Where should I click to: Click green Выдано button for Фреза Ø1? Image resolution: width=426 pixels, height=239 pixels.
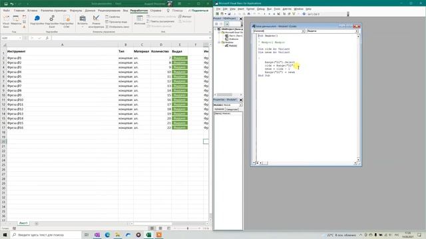(180, 58)
